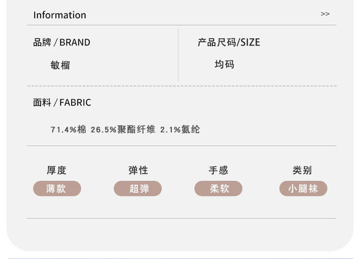Click the 柔软 hand-feel tag

[x=218, y=188]
